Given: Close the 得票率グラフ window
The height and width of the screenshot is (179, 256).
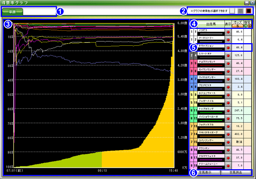Looking at the screenshot, I should coord(252,3).
